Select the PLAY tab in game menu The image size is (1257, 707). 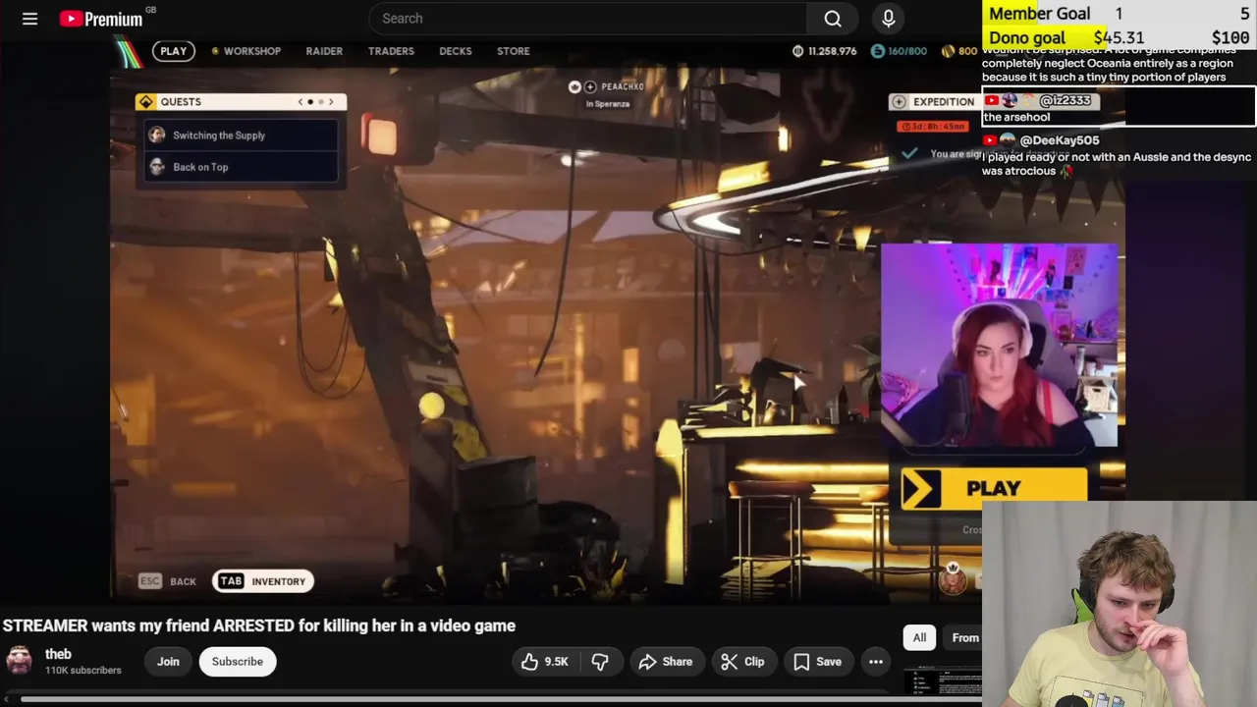point(173,51)
